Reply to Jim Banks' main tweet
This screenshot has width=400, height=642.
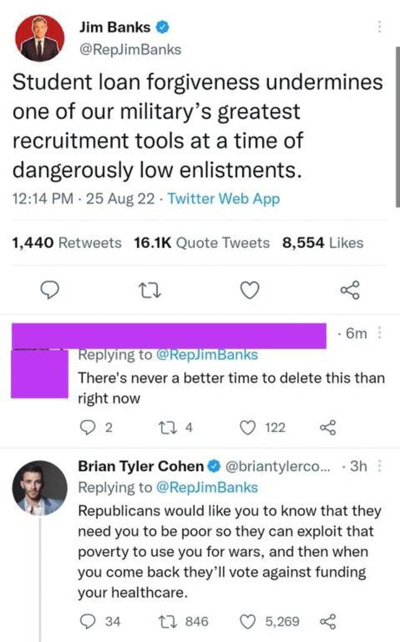tap(49, 290)
